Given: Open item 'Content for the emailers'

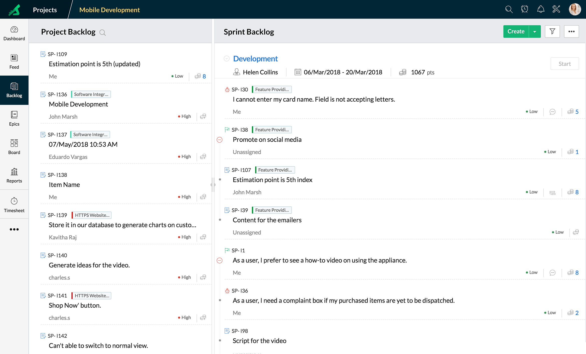Looking at the screenshot, I should pos(267,220).
